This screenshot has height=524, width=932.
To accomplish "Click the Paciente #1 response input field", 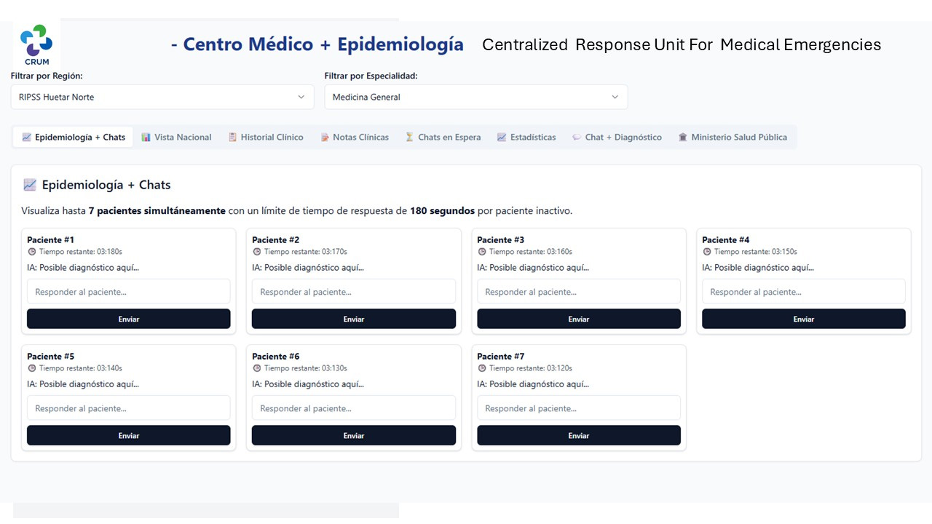I will pyautogui.click(x=128, y=292).
